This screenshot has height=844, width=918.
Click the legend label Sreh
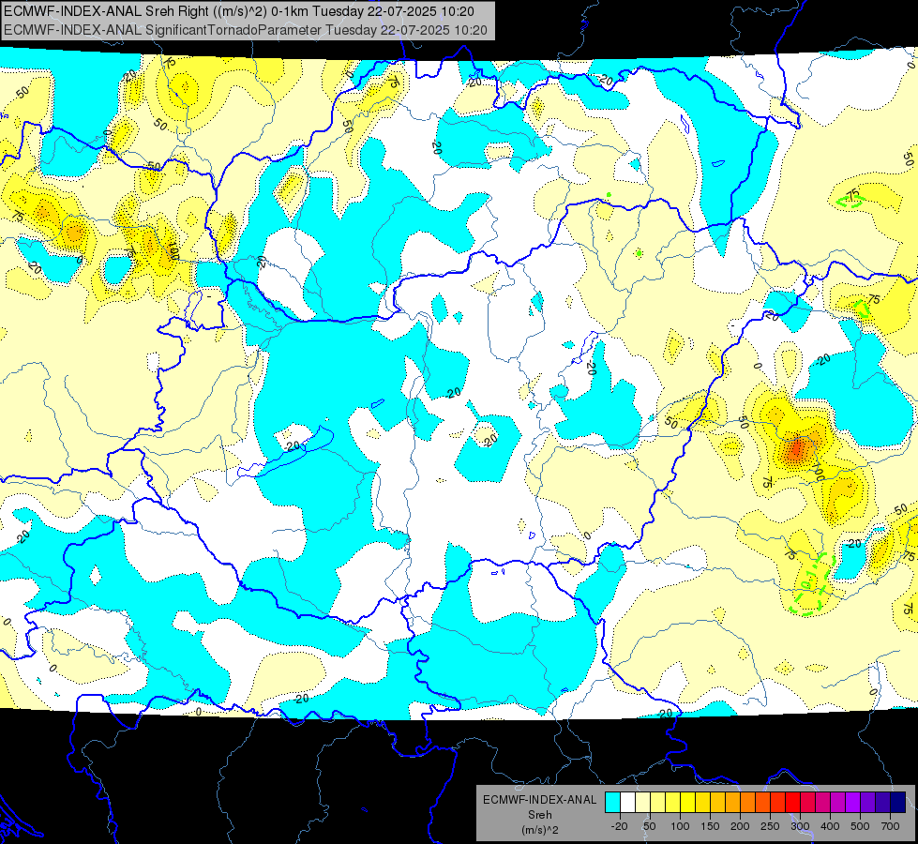pos(540,815)
